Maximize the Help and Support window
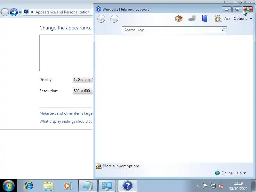The height and width of the screenshot is (192, 256). point(237,9)
